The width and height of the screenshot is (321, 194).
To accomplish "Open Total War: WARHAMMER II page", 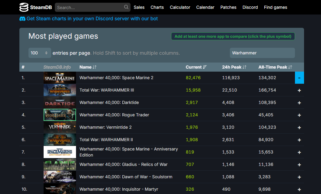I will (x=106, y=140).
